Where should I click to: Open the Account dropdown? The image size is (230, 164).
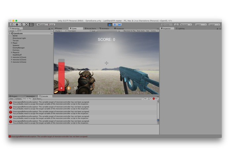coord(186,25)
